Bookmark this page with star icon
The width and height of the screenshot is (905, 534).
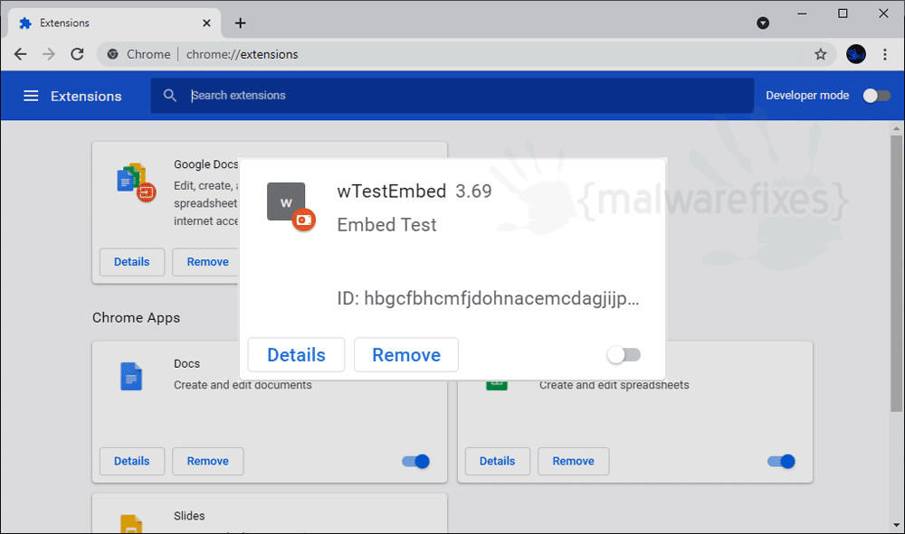(x=820, y=54)
